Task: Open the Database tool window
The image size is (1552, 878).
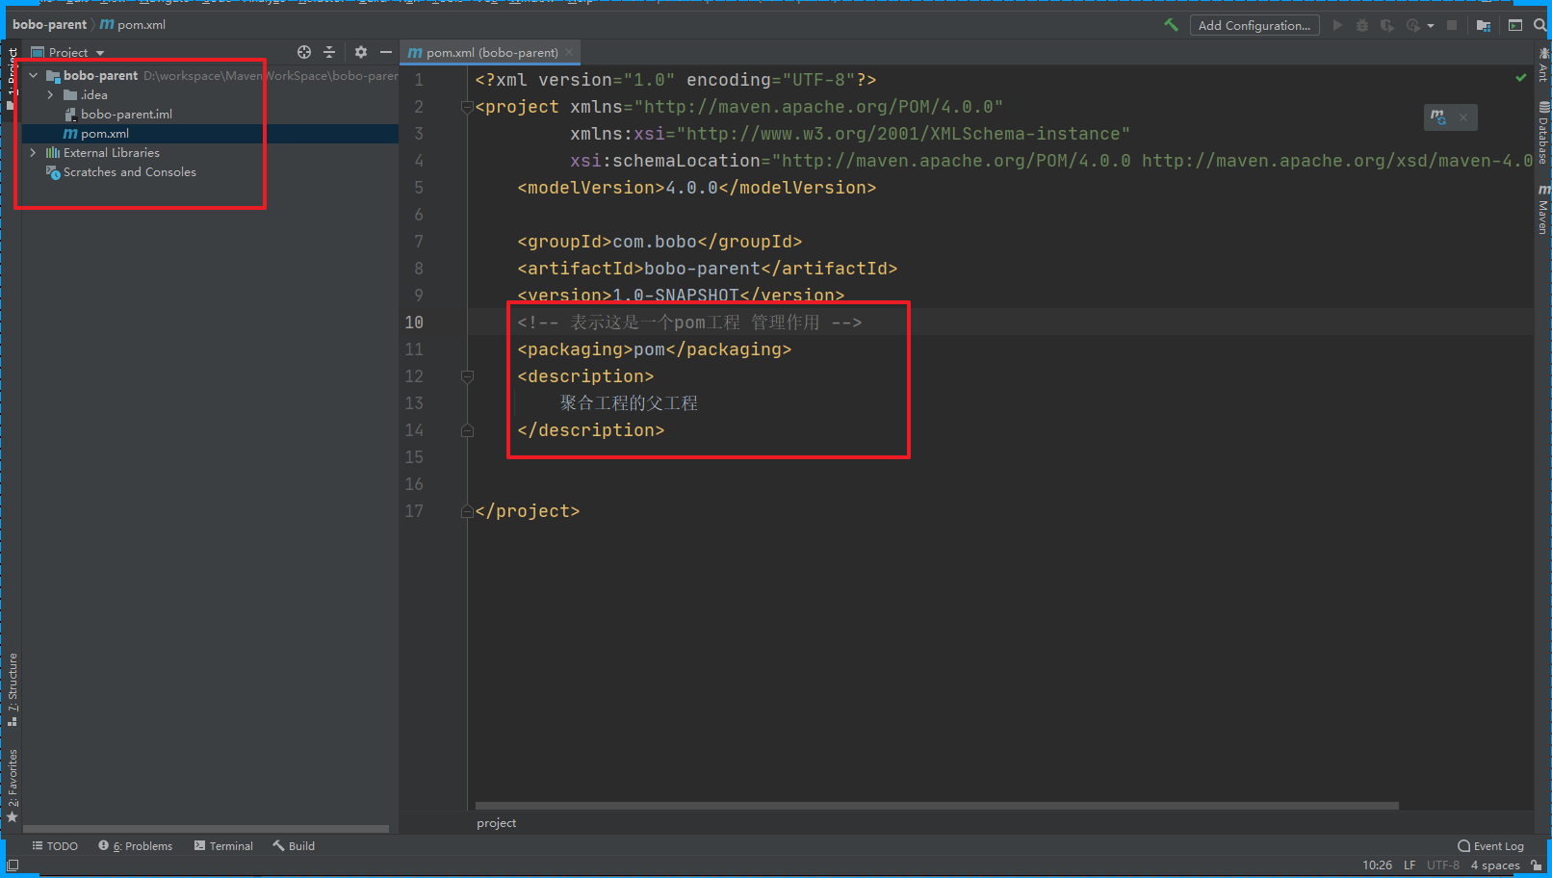Action: click(1543, 133)
